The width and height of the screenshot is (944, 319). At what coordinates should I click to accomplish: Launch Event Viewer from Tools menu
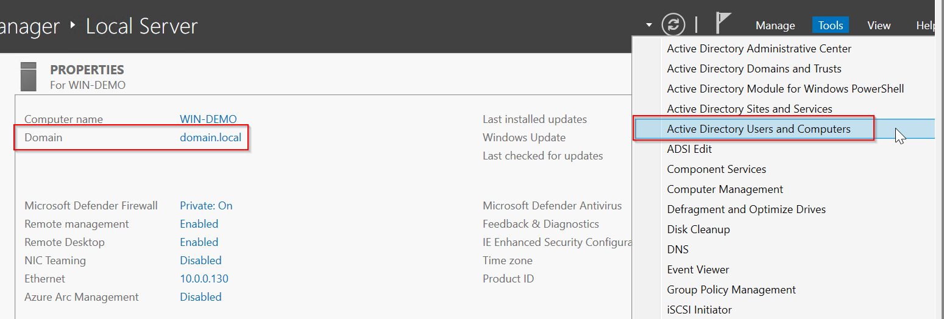click(698, 270)
